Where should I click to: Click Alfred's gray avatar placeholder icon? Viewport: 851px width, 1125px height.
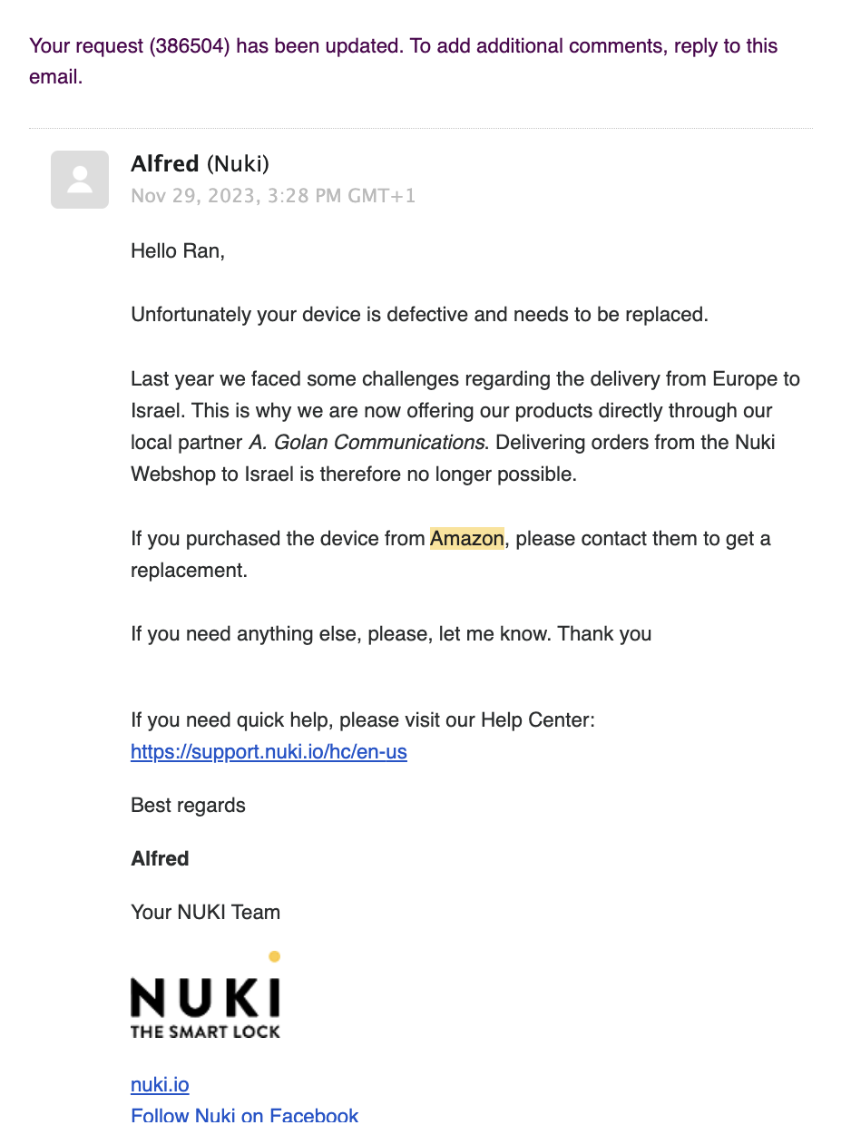80,180
